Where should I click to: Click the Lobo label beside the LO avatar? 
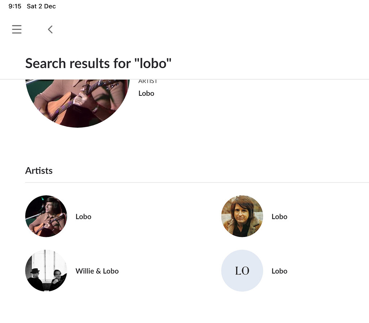(x=279, y=271)
